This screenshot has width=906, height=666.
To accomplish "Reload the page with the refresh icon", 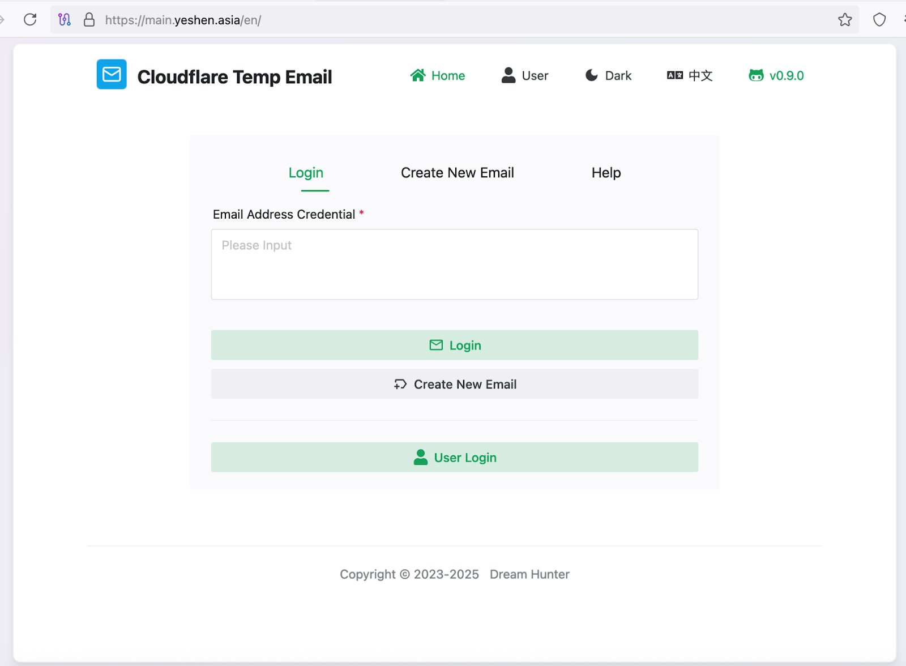I will click(x=30, y=20).
